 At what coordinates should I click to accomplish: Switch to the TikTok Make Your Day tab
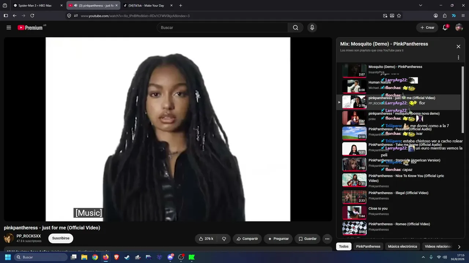click(x=147, y=5)
